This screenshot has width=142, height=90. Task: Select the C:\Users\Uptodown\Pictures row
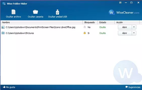pyautogui.click(x=20, y=33)
